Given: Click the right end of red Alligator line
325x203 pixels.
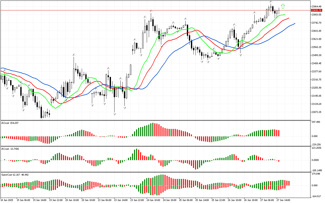Looking at the screenshot, I should coord(289,18).
